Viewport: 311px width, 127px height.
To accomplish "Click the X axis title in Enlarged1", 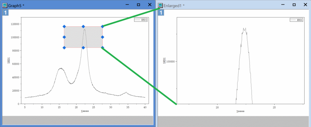I will point(241,111).
